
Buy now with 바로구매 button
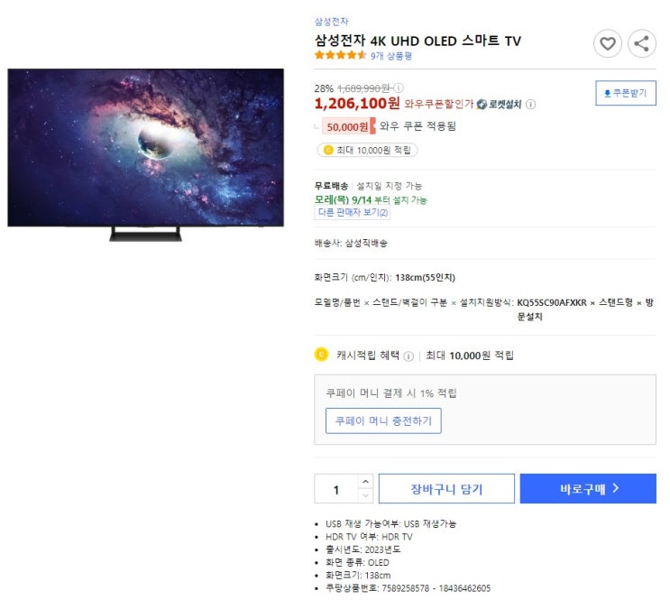(588, 488)
